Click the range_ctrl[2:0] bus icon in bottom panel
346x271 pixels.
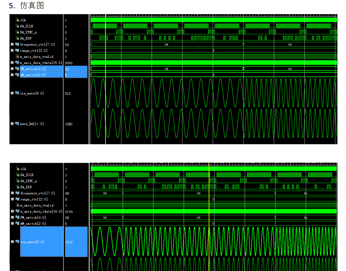17,199
